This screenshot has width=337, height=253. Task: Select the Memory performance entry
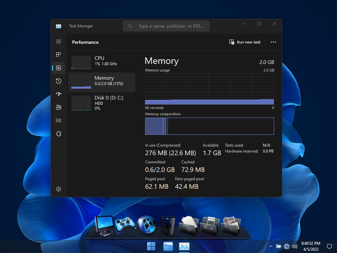[102, 82]
